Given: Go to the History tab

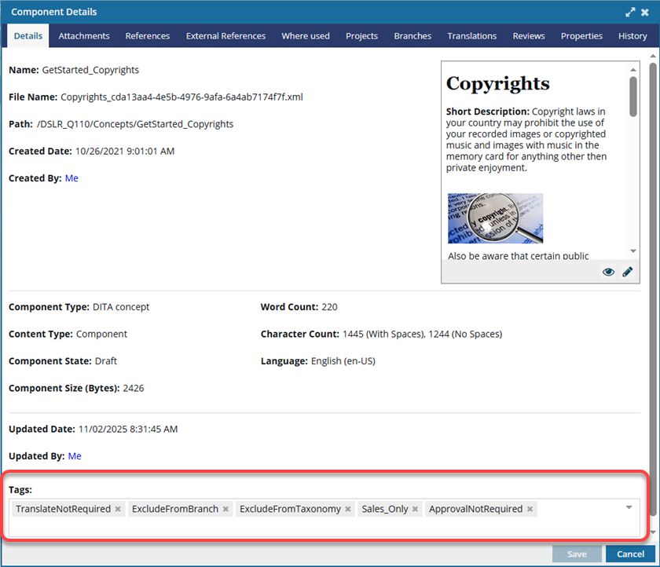Looking at the screenshot, I should coord(632,36).
